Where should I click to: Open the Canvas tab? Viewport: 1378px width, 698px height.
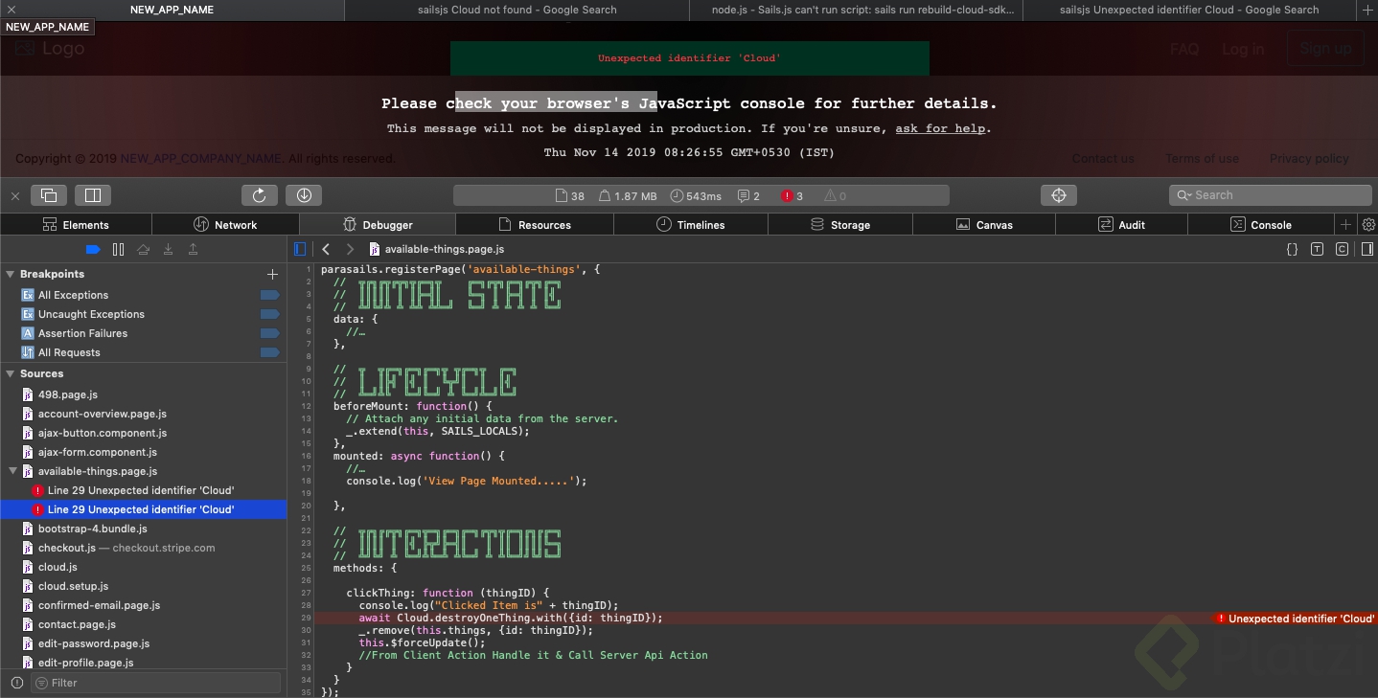point(984,225)
